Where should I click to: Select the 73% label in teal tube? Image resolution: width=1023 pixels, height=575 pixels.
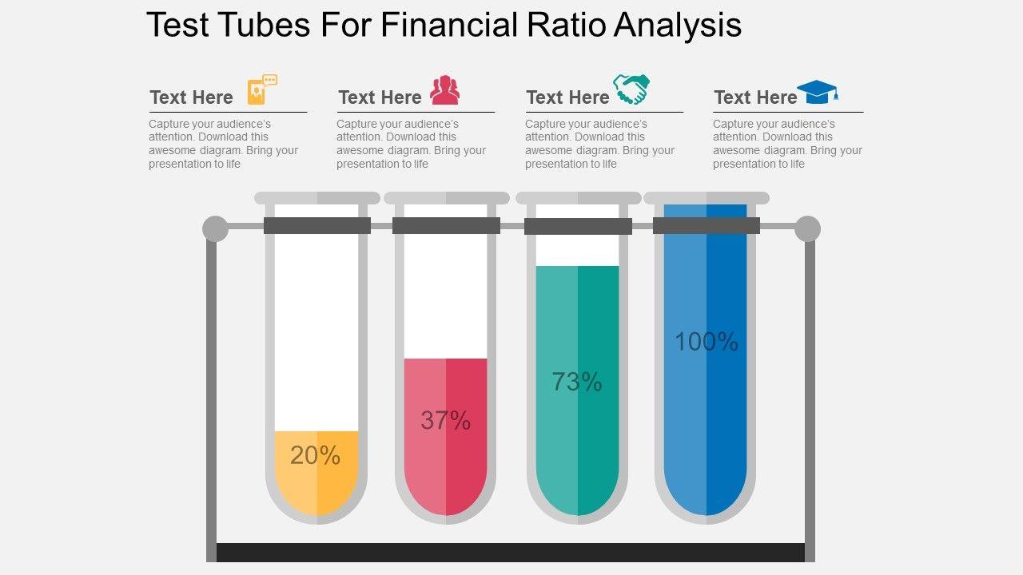click(x=577, y=382)
